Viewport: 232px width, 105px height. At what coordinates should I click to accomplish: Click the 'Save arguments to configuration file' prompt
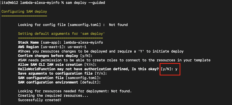coord(62,73)
